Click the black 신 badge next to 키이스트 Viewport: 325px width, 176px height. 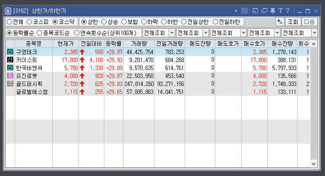pyautogui.click(x=10, y=60)
